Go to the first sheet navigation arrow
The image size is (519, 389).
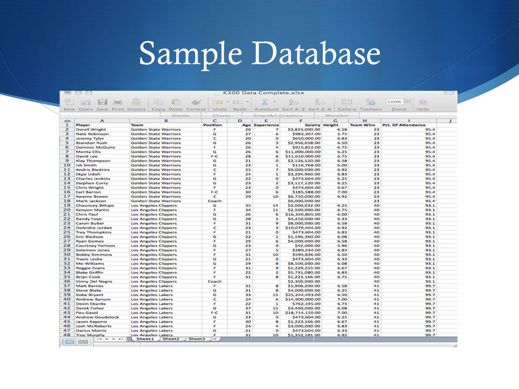tap(99, 339)
